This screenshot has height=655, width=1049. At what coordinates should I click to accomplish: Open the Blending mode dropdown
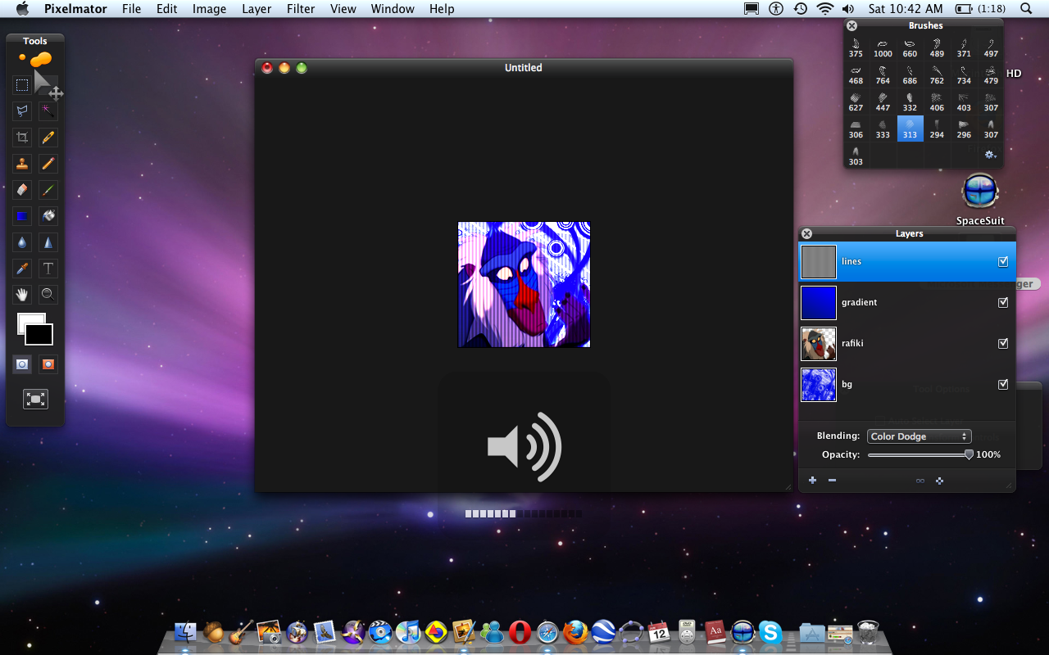[x=919, y=436]
